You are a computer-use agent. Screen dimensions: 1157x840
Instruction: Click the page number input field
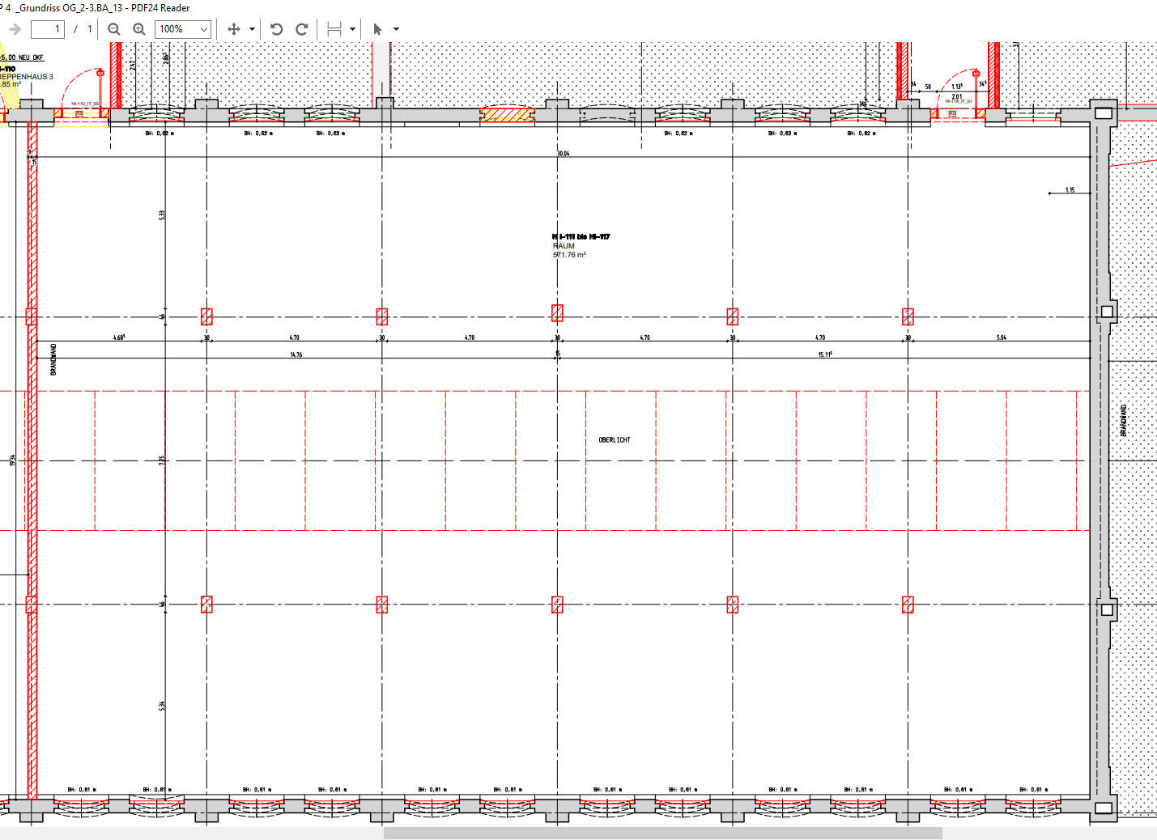pyautogui.click(x=48, y=29)
